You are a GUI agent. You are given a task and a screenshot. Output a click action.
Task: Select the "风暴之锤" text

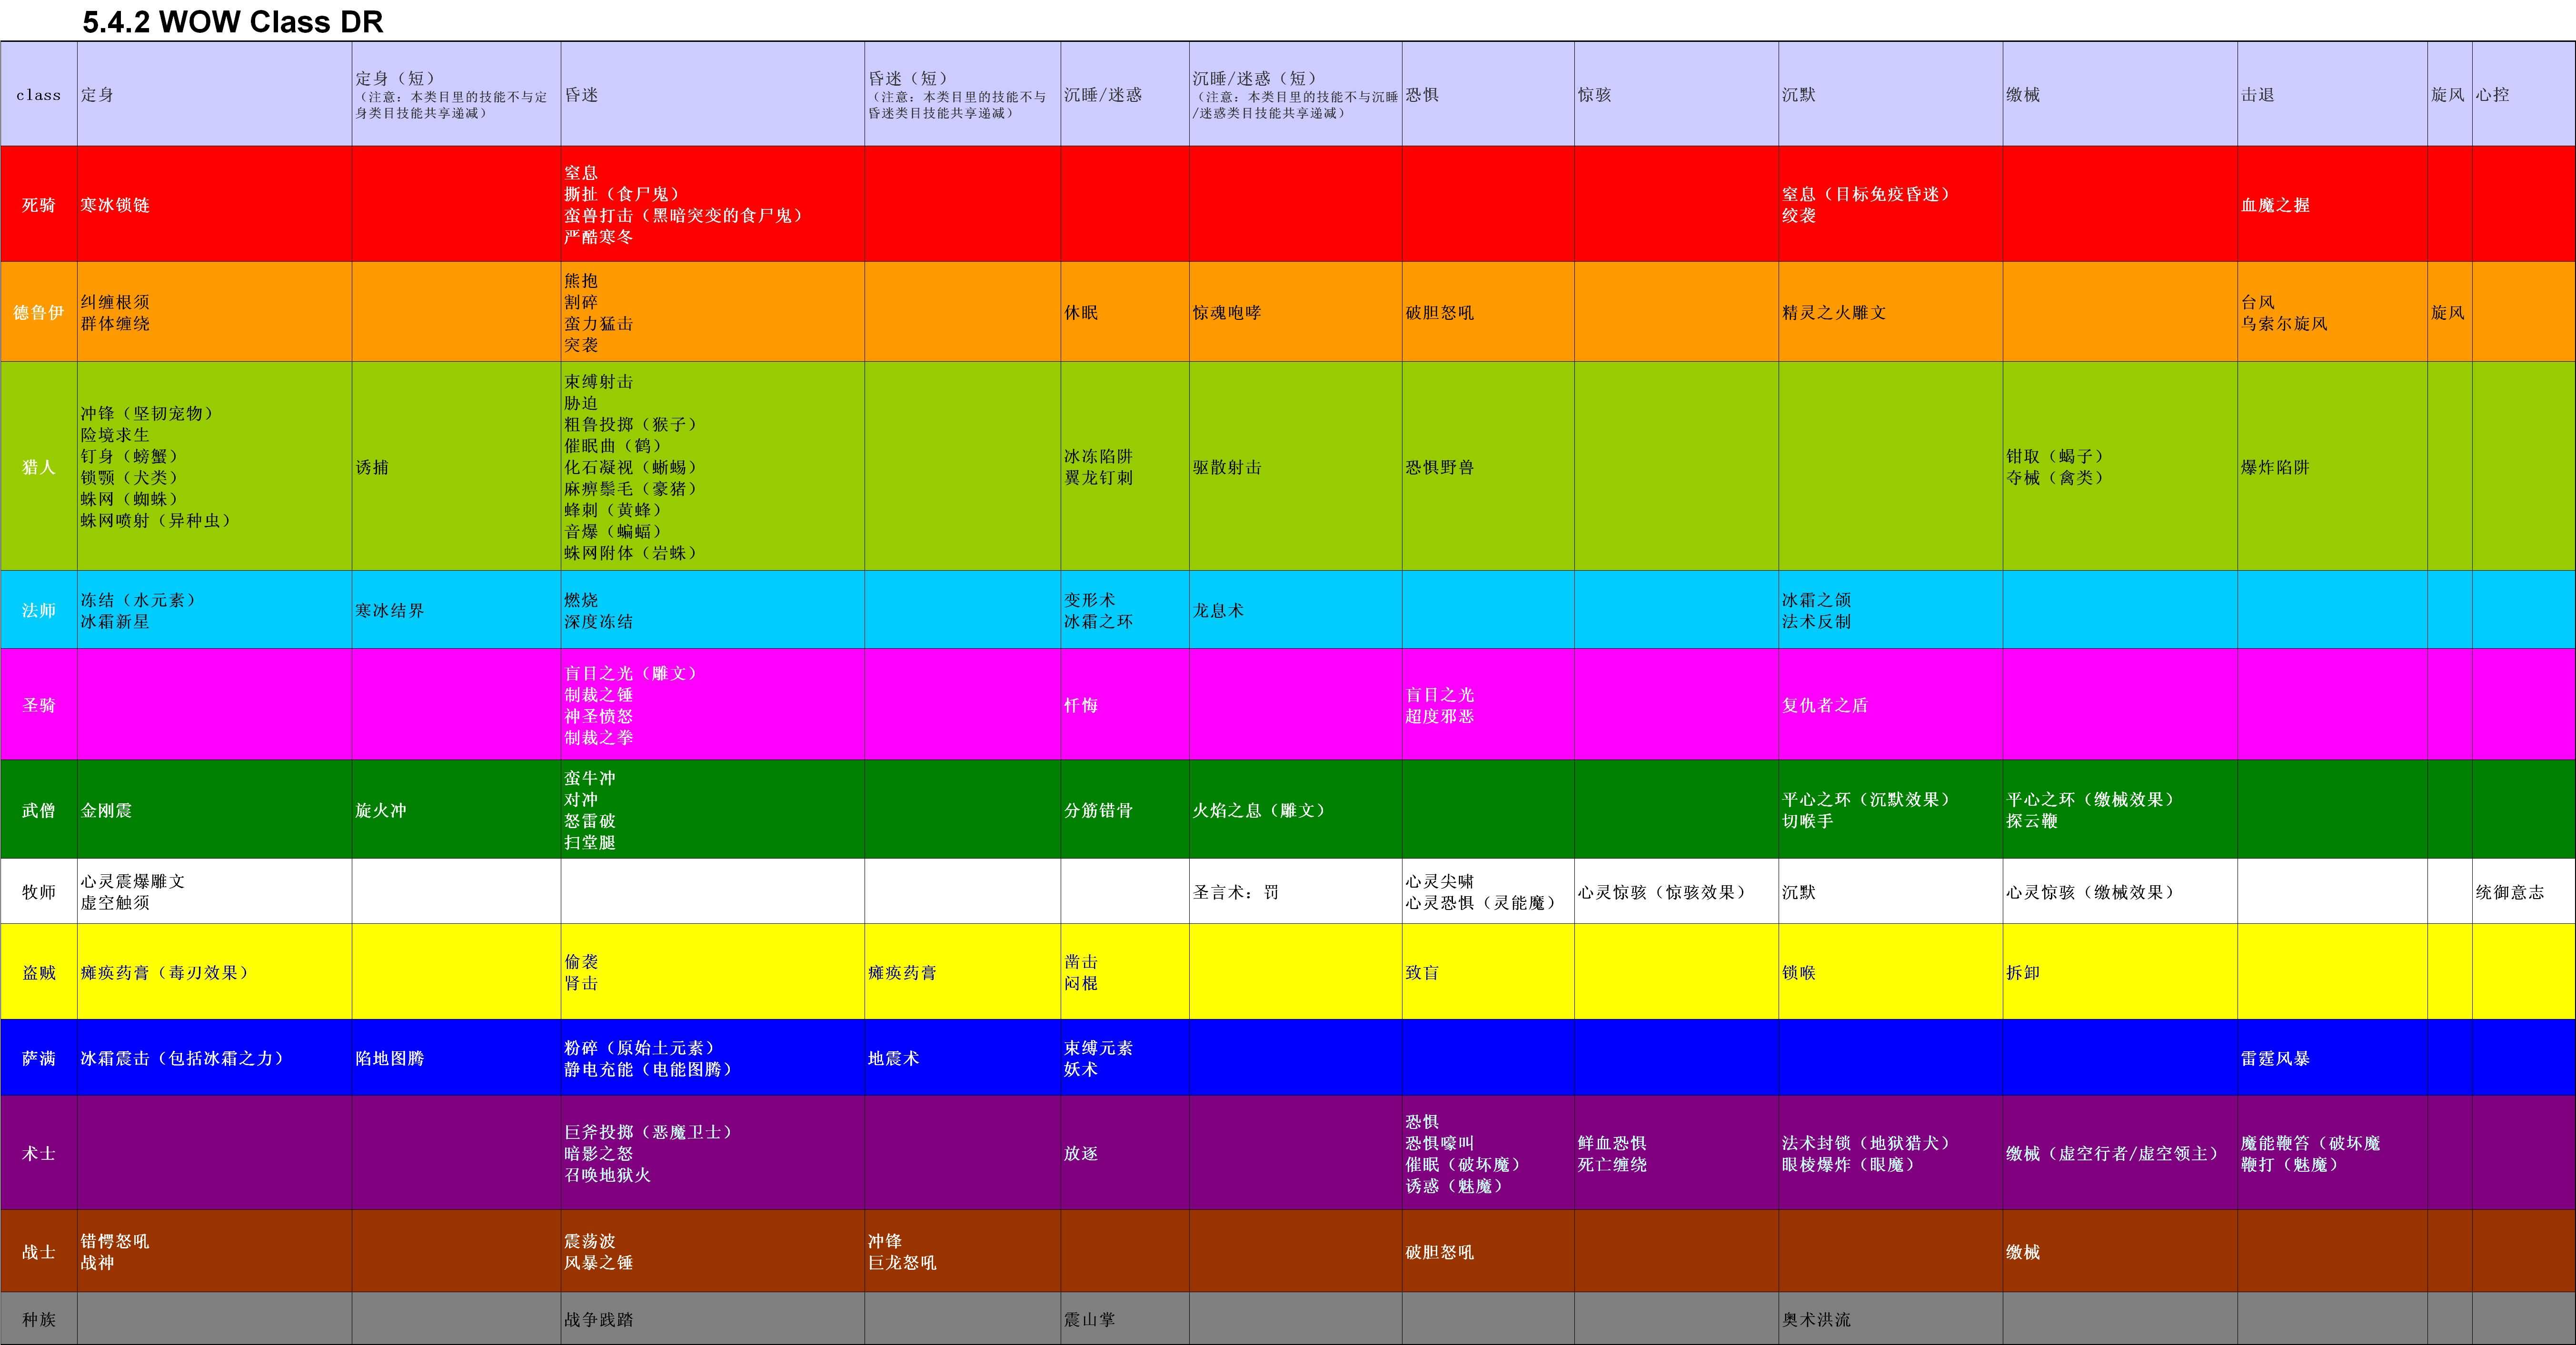coord(598,1262)
